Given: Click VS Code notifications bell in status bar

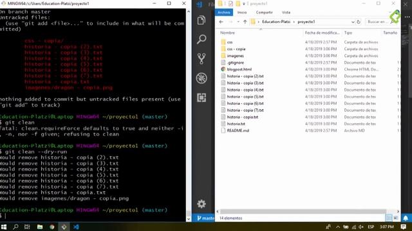Looking at the screenshot, I should (x=406, y=218).
